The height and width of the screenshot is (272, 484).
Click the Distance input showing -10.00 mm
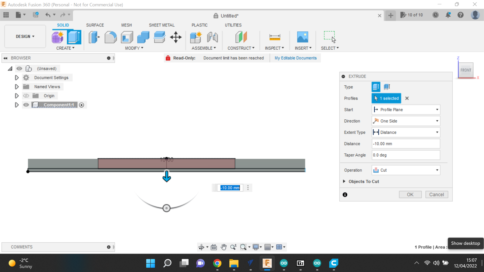click(405, 144)
